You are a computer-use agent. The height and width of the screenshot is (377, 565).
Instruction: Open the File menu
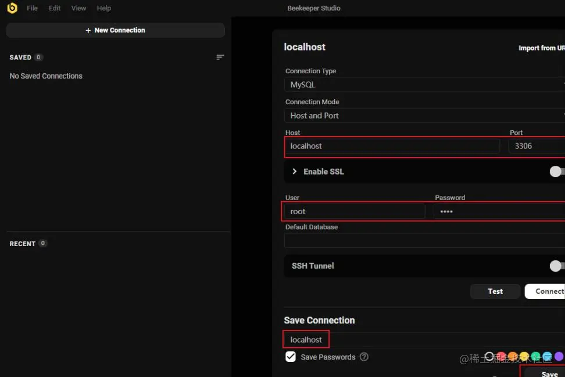tap(32, 8)
